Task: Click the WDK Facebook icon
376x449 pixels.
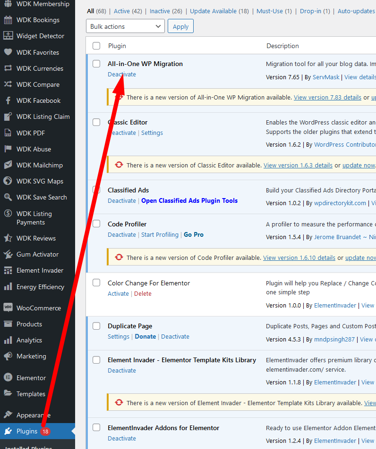Action: pyautogui.click(x=8, y=100)
